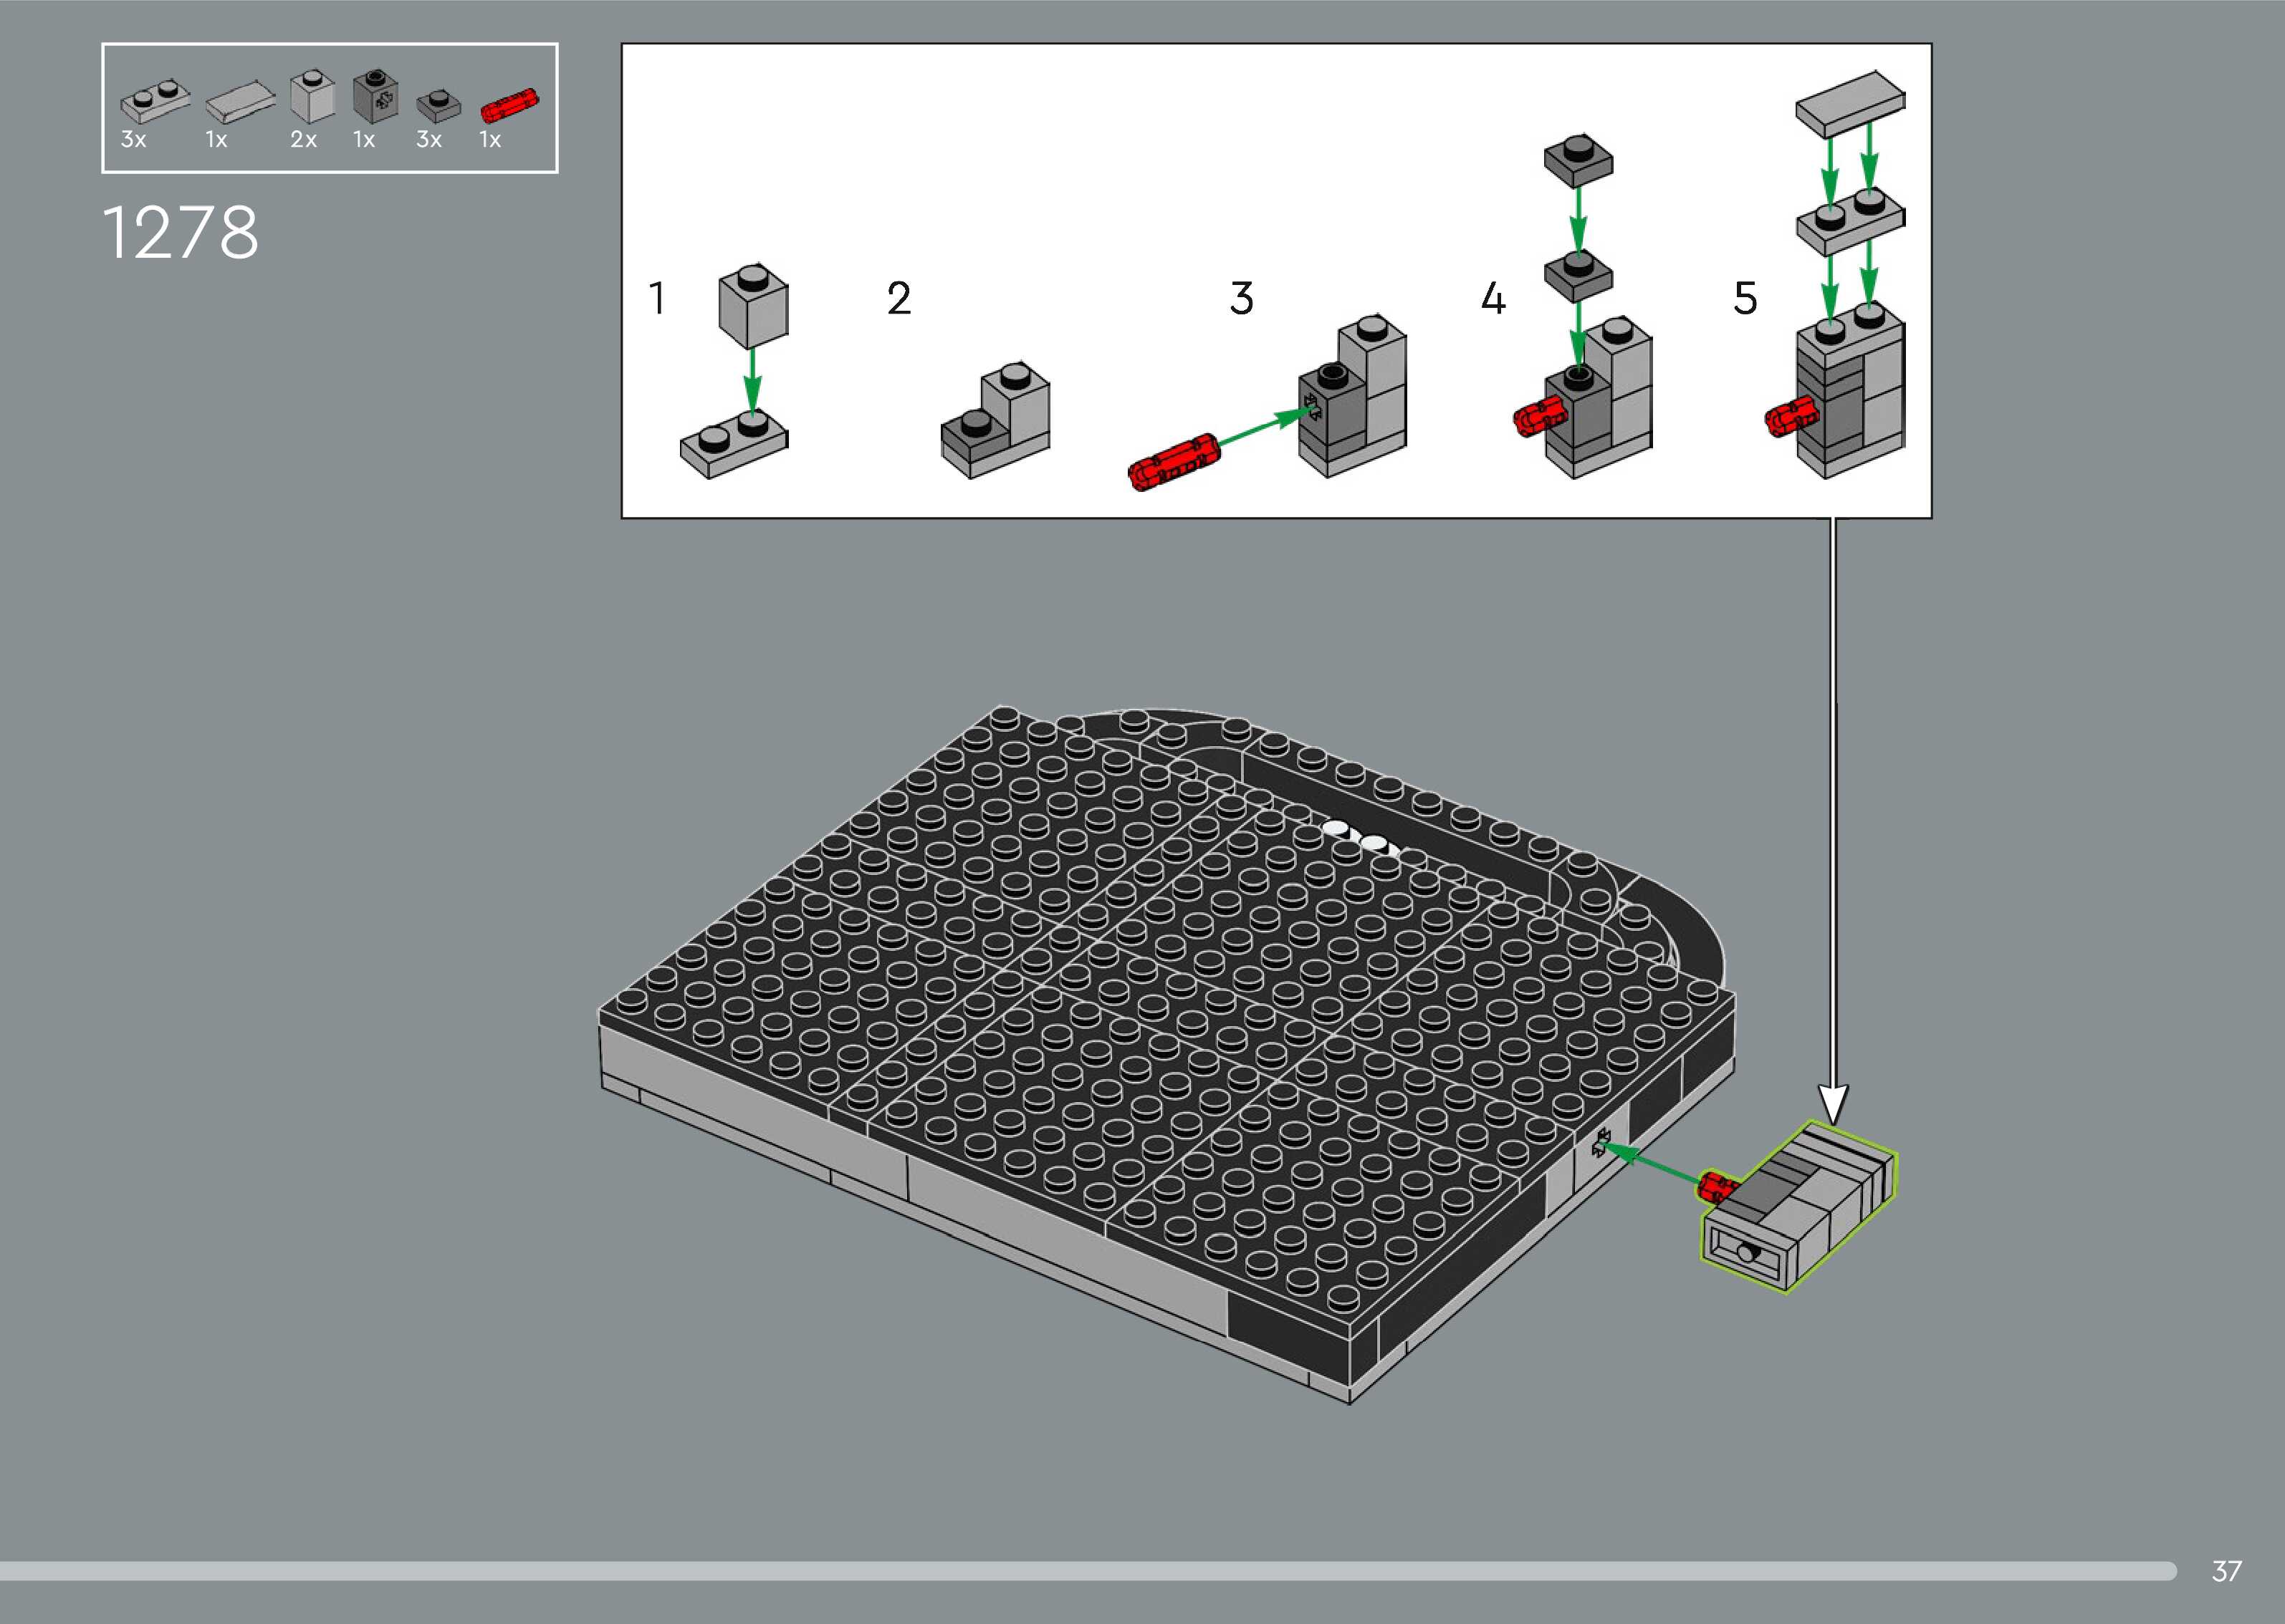
Task: Select the flat tile piece labeled 1x
Action: coord(240,100)
